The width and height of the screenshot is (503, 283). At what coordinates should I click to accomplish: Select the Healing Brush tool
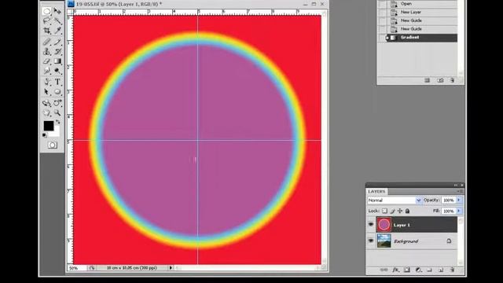47,42
